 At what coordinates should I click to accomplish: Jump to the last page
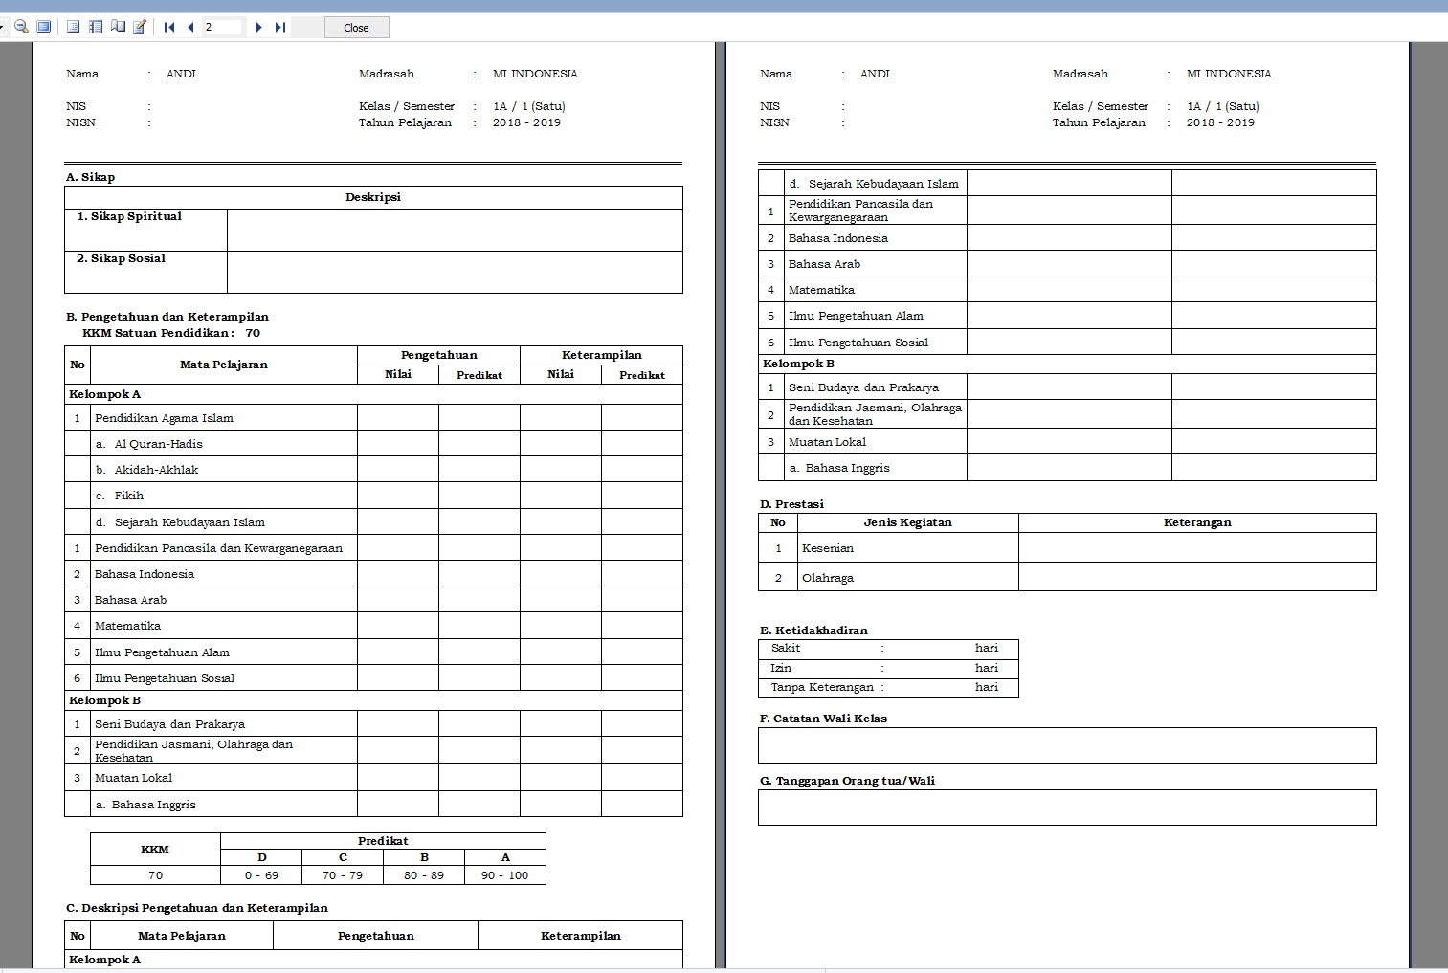tap(280, 27)
